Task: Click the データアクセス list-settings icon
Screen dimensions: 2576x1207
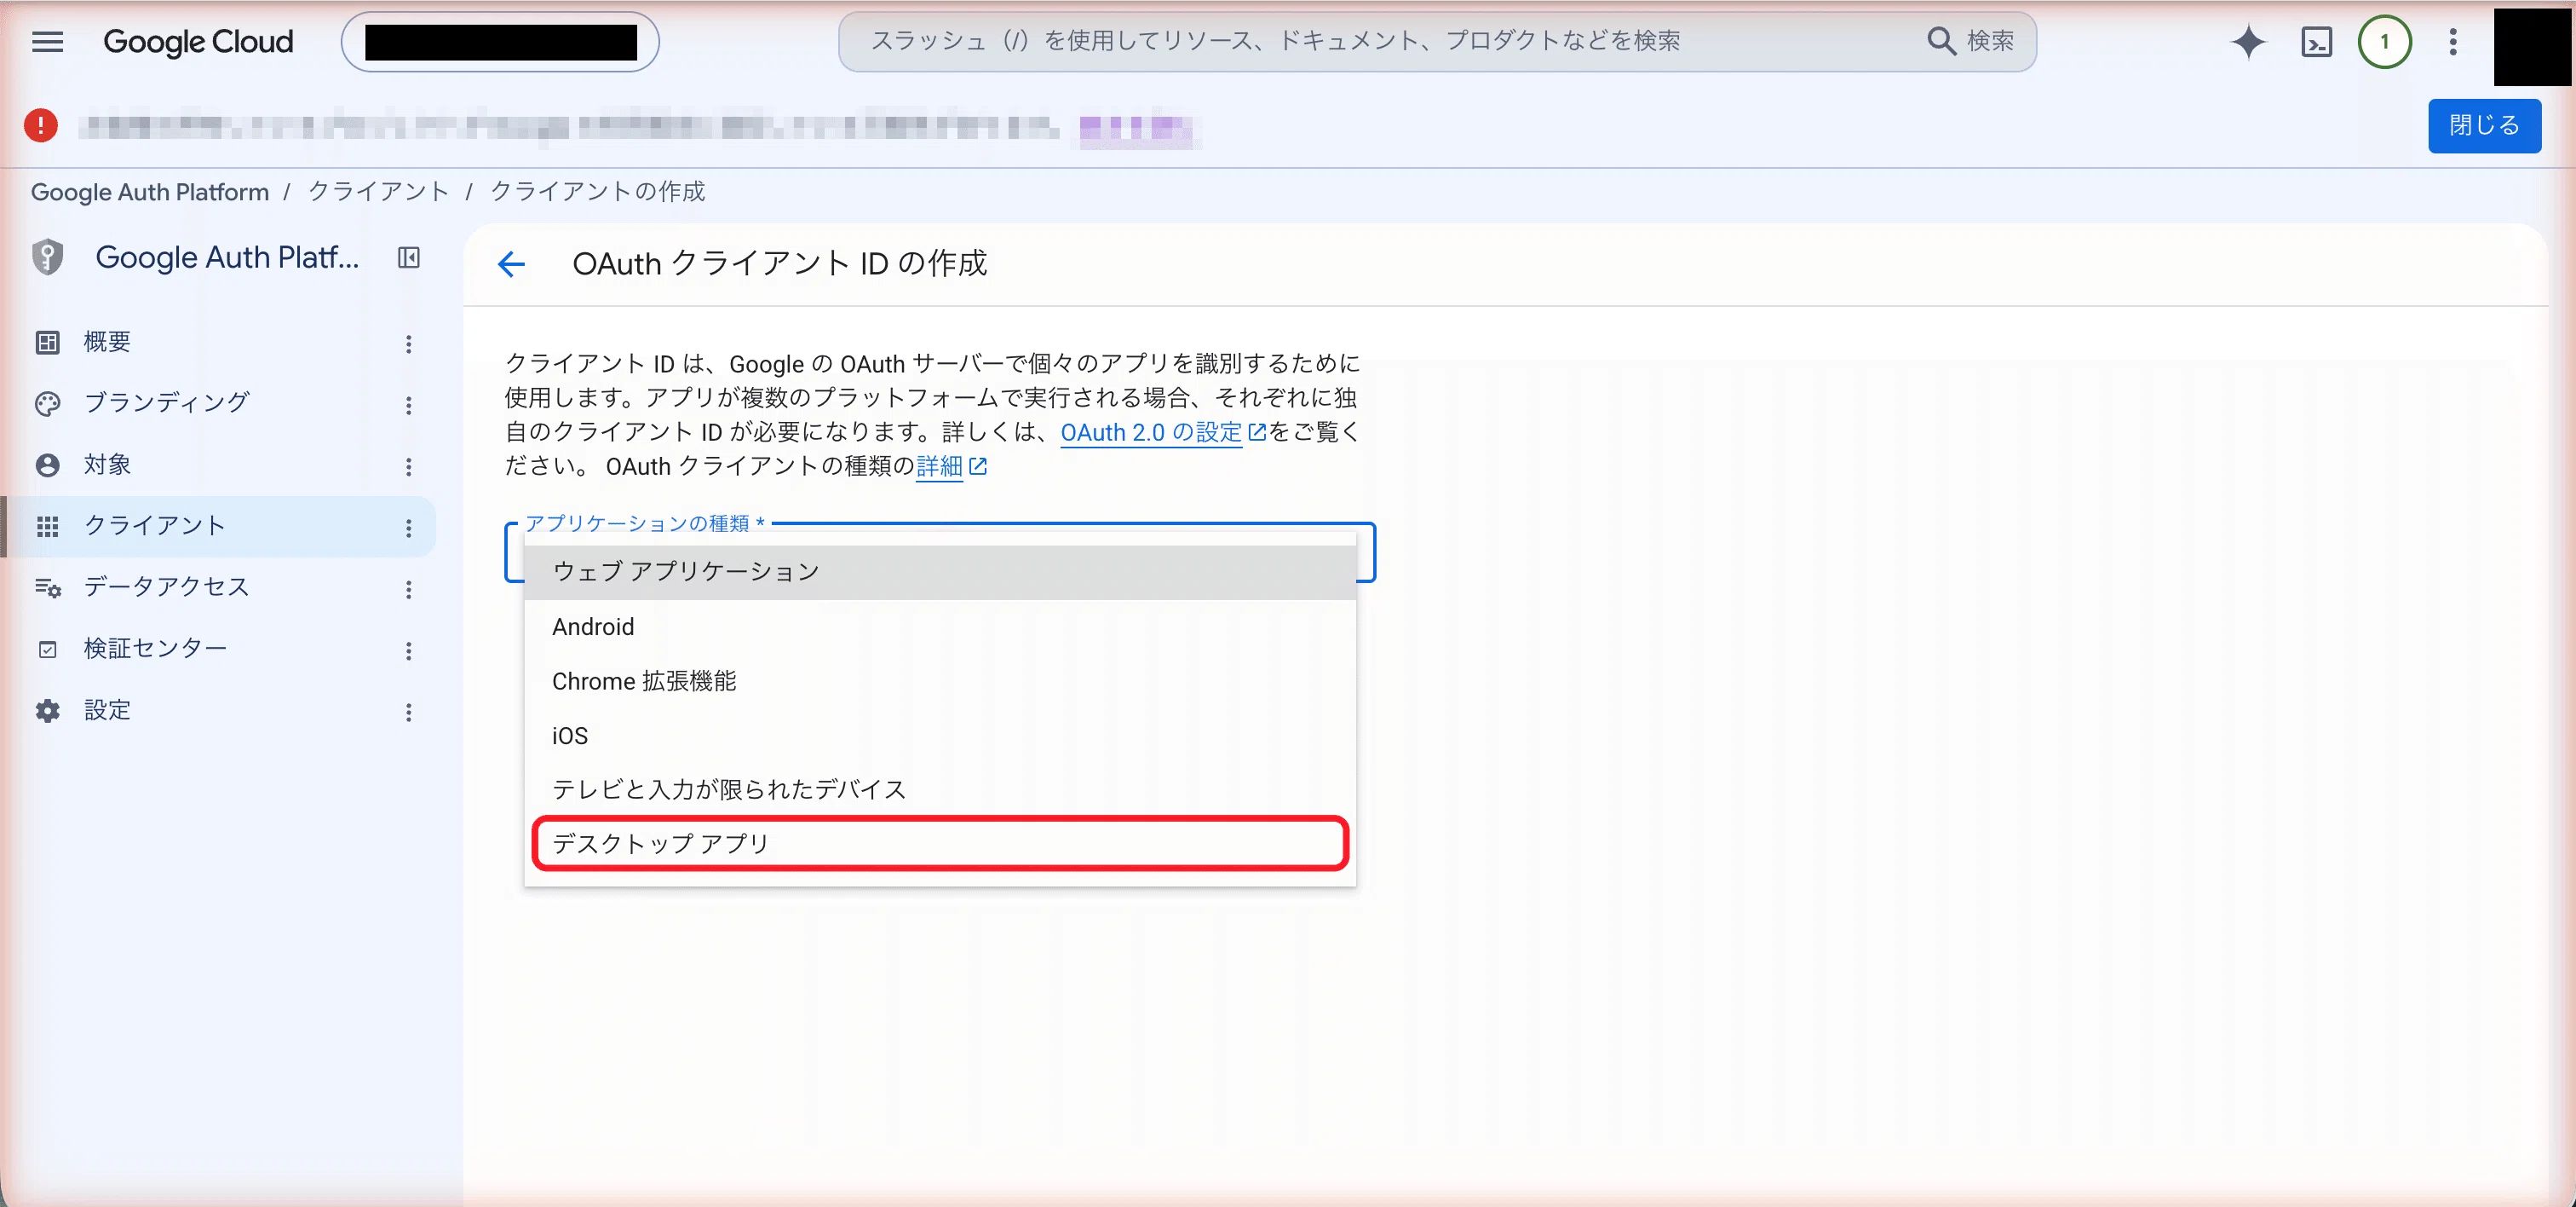Action: tap(48, 587)
